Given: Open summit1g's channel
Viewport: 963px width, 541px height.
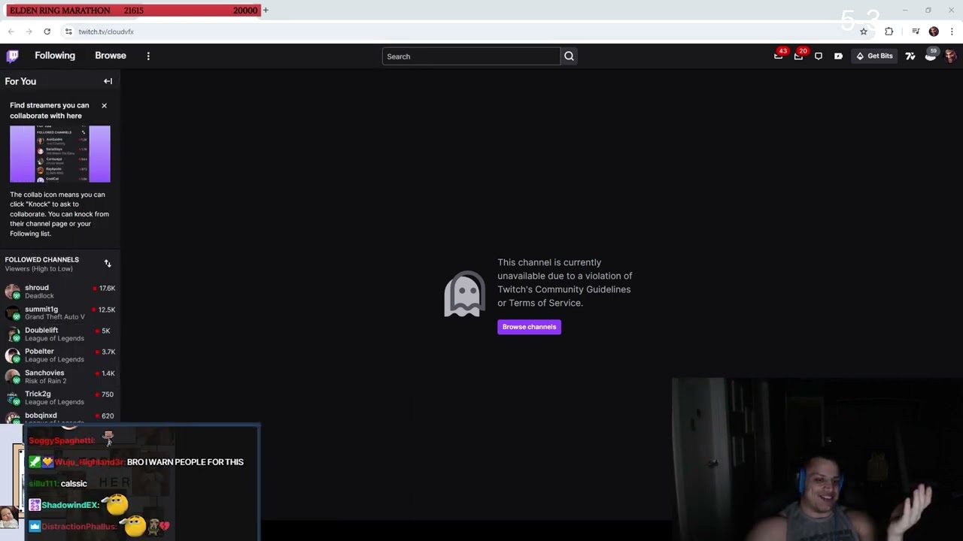Looking at the screenshot, I should click(60, 313).
